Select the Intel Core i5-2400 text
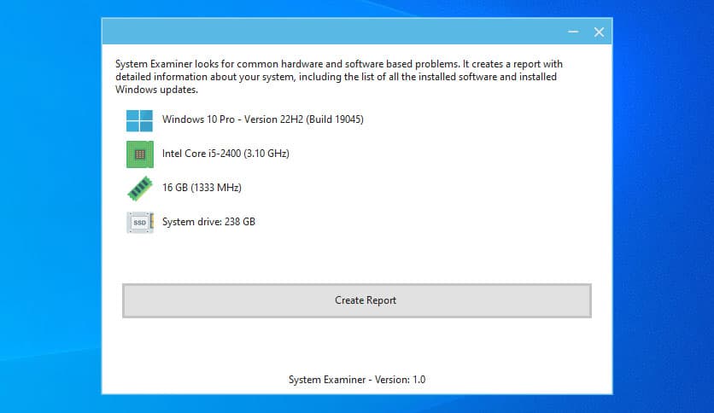The height and width of the screenshot is (413, 714). pyautogui.click(x=225, y=154)
